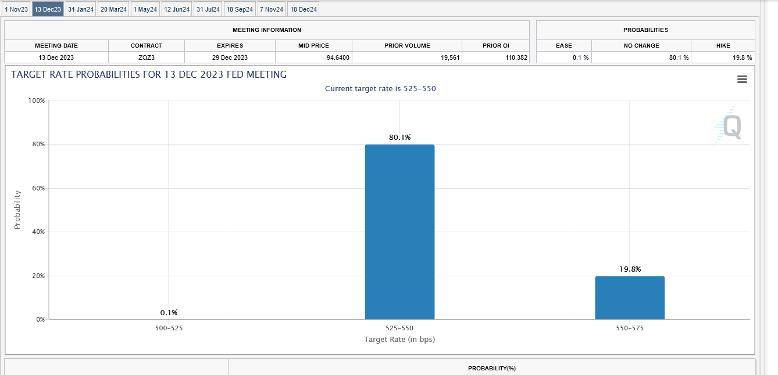The width and height of the screenshot is (778, 375).
Task: Switch to the 31 Jul24 meeting tab
Action: coord(208,9)
